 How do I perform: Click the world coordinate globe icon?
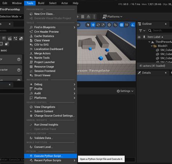109,25
